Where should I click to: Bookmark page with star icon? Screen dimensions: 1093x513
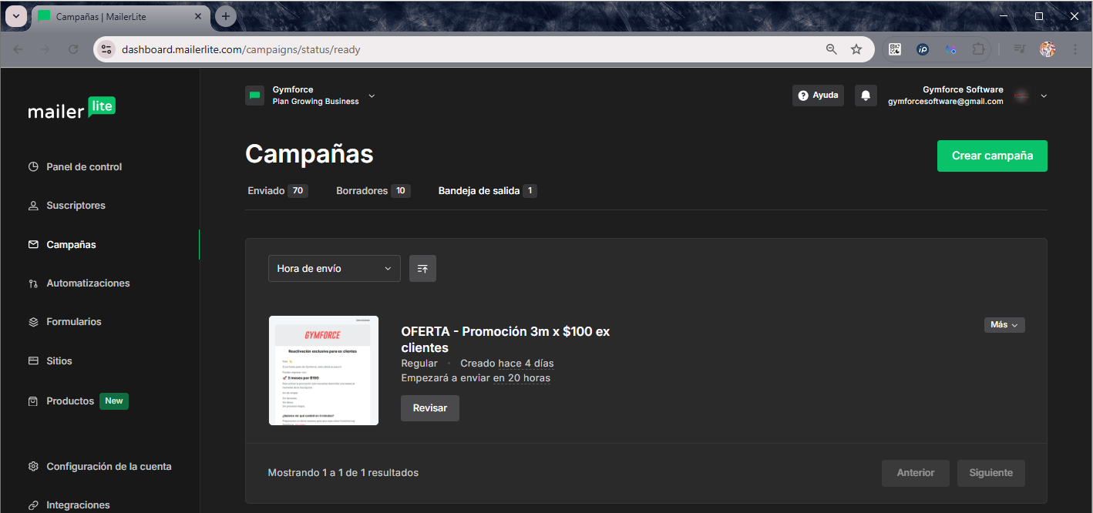coord(856,49)
